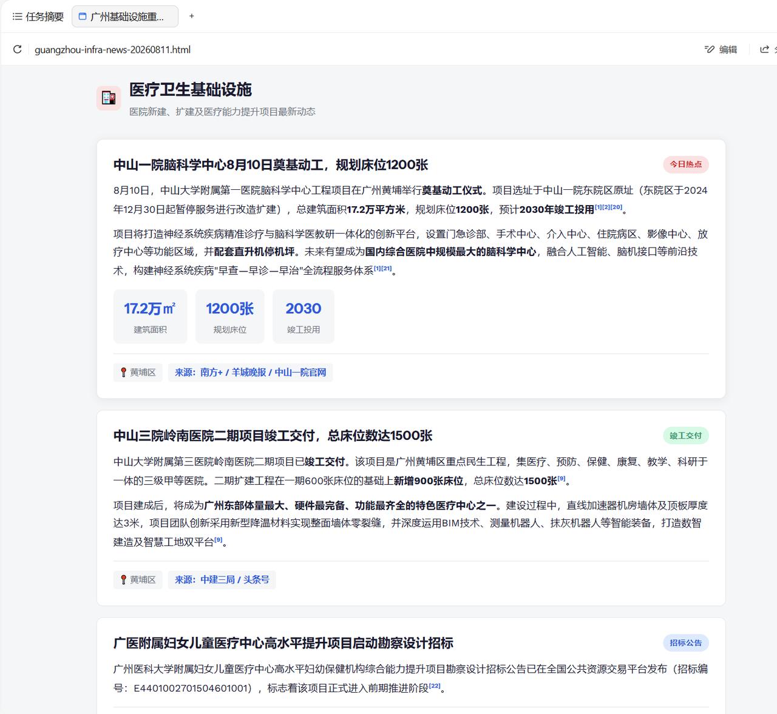Click the share icon at top right
This screenshot has width=777, height=714.
click(x=765, y=49)
